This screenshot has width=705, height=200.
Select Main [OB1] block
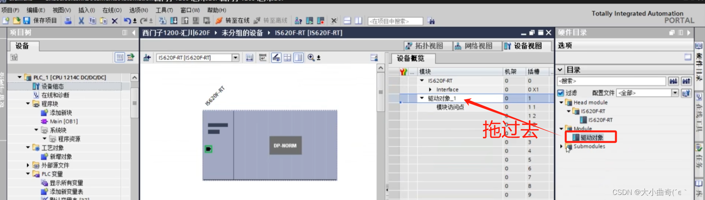pos(64,121)
